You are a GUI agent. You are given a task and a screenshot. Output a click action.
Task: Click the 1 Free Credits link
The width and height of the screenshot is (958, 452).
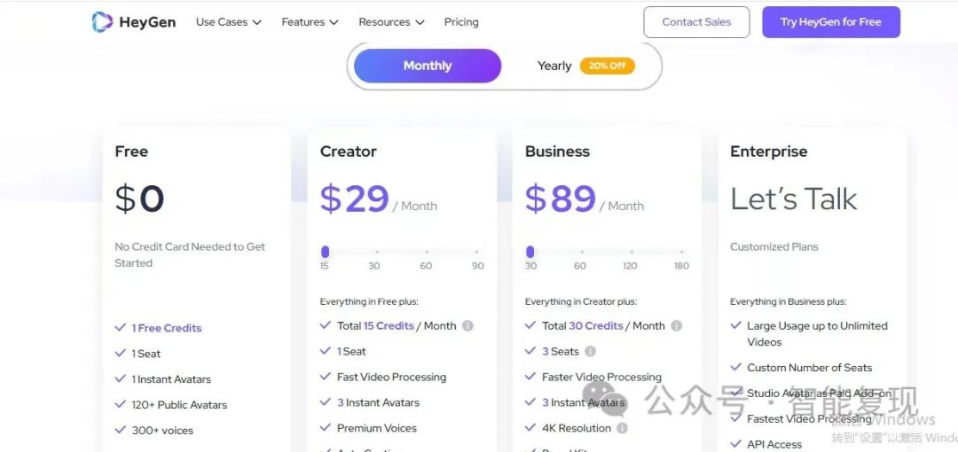tap(166, 328)
